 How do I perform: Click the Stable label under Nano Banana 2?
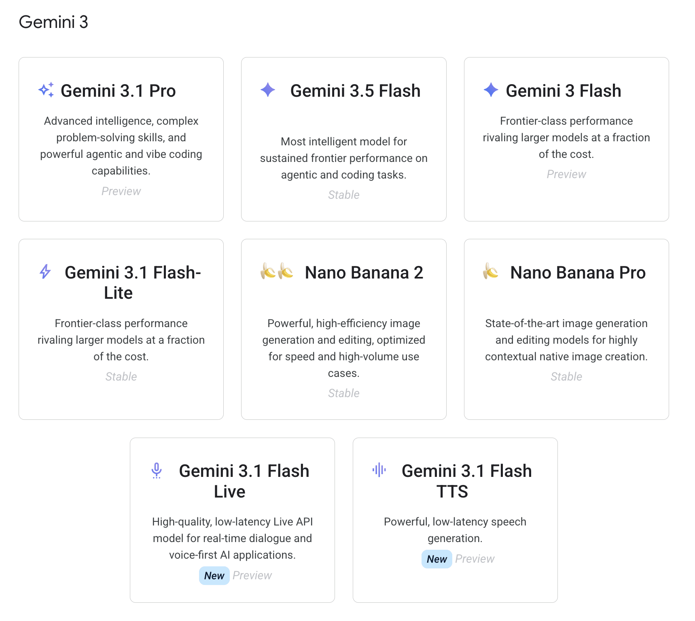click(344, 393)
